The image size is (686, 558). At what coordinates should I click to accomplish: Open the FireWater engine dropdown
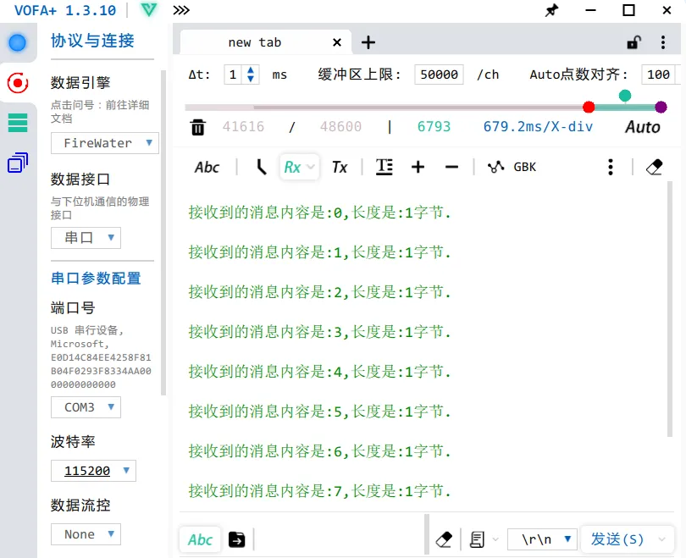(104, 143)
